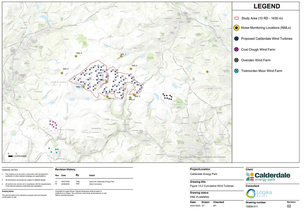Click the Proposed Calderdale Wind Turbines legend symbol
Screen dimensions: 306x209
236,39
